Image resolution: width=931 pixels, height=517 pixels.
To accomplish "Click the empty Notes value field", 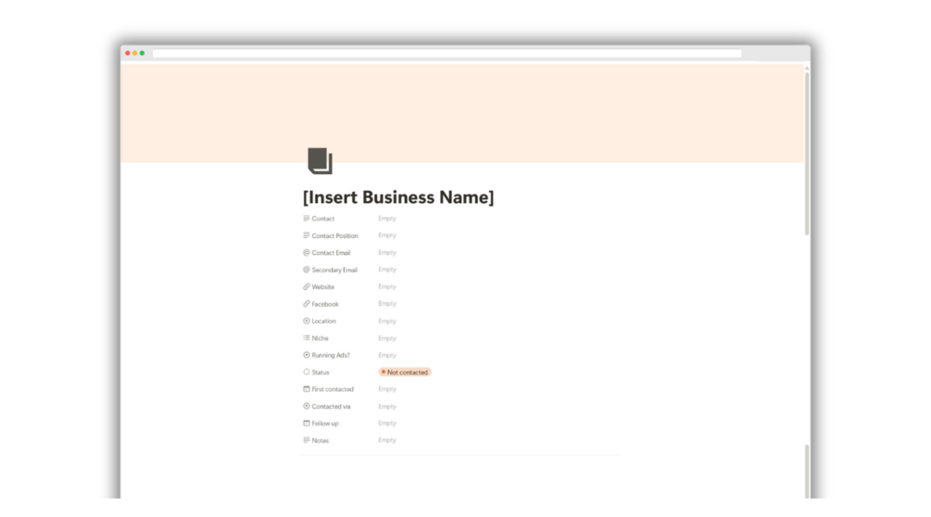I will point(387,440).
